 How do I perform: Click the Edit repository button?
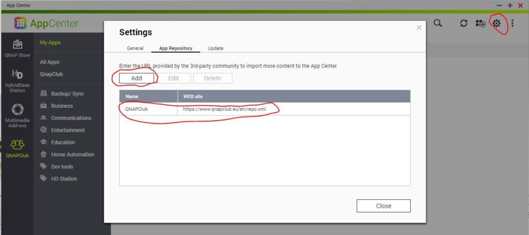[x=174, y=78]
